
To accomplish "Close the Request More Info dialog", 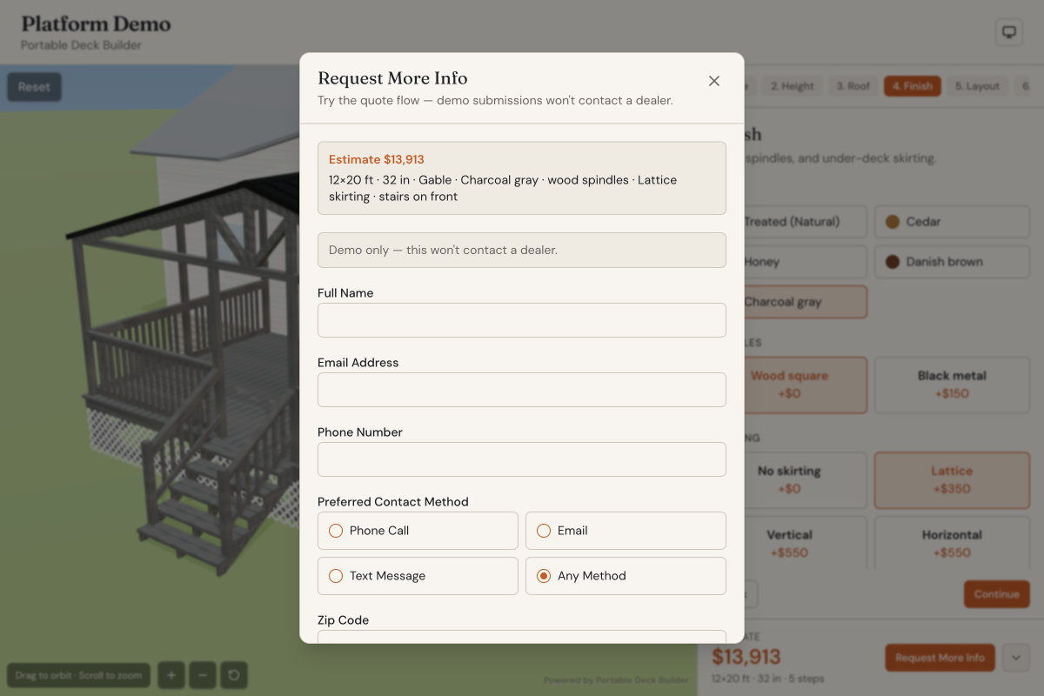I will (x=714, y=81).
